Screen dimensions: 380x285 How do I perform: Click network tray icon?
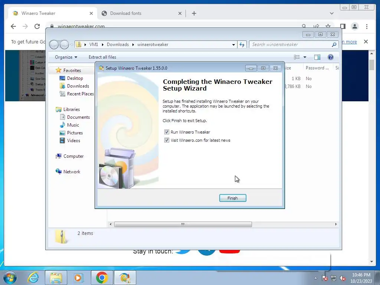click(x=334, y=278)
